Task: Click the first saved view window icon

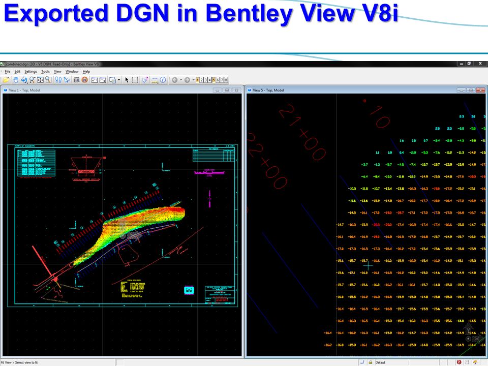Action: pyautogui.click(x=95, y=80)
